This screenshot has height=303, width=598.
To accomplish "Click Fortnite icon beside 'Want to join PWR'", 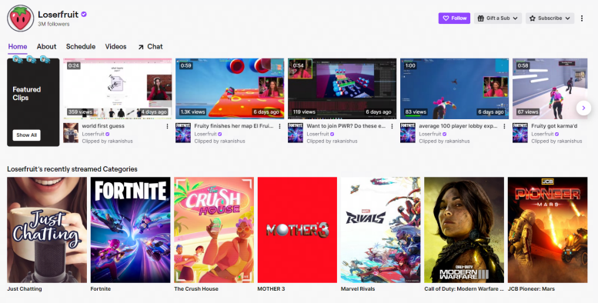I will (x=296, y=132).
